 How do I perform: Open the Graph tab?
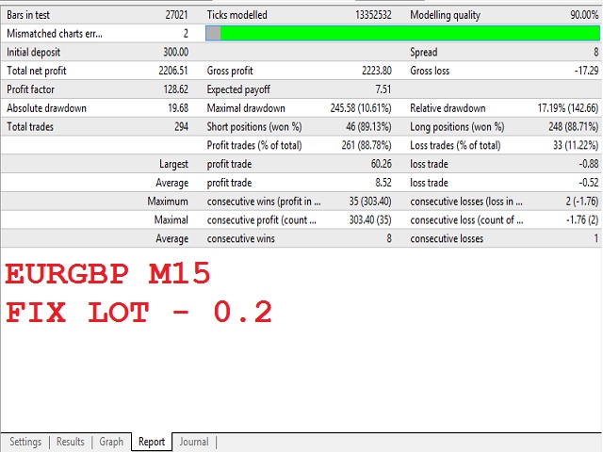(111, 442)
